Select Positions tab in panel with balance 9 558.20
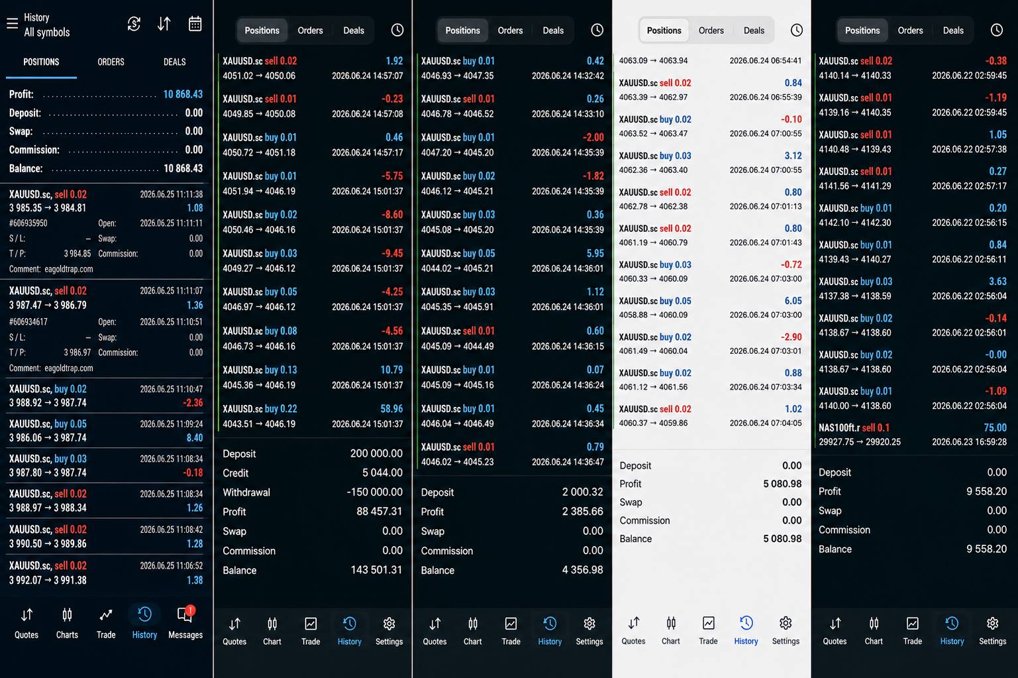Image resolution: width=1018 pixels, height=678 pixels. pos(862,30)
